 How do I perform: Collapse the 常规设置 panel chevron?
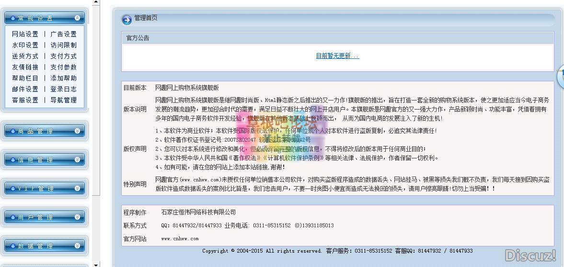(x=77, y=18)
